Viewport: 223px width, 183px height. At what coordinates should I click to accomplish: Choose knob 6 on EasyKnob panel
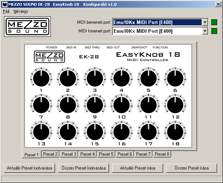175,78
